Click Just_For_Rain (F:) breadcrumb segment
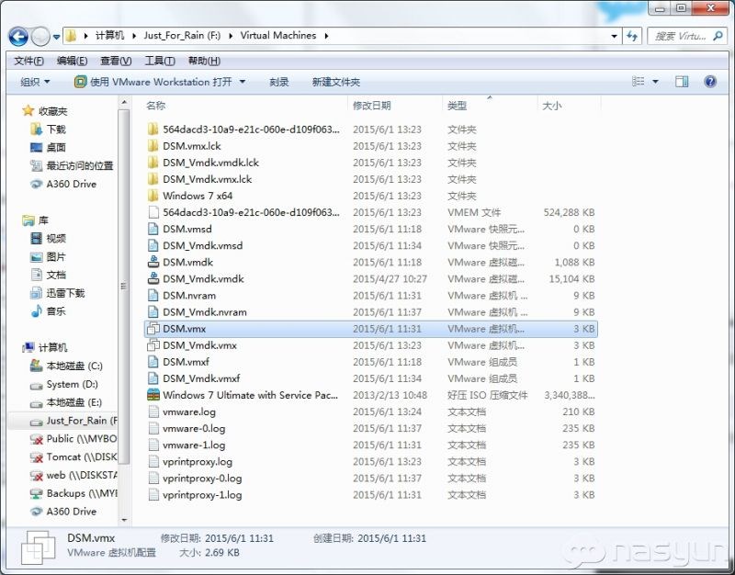The width and height of the screenshot is (735, 575). tap(182, 36)
